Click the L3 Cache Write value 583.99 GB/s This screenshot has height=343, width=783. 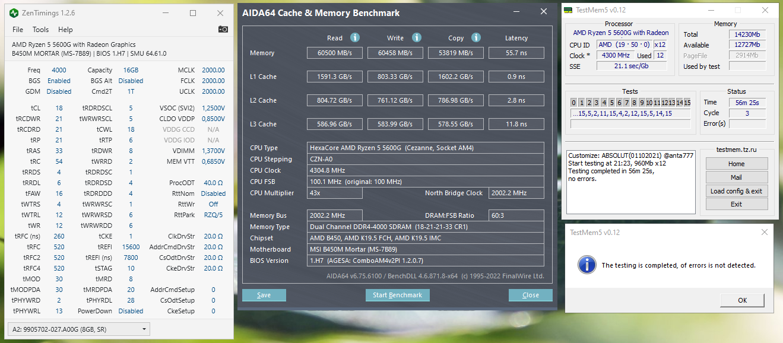pos(395,124)
